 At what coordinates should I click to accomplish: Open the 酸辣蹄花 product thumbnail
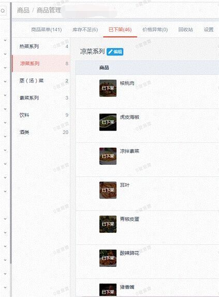108,258
